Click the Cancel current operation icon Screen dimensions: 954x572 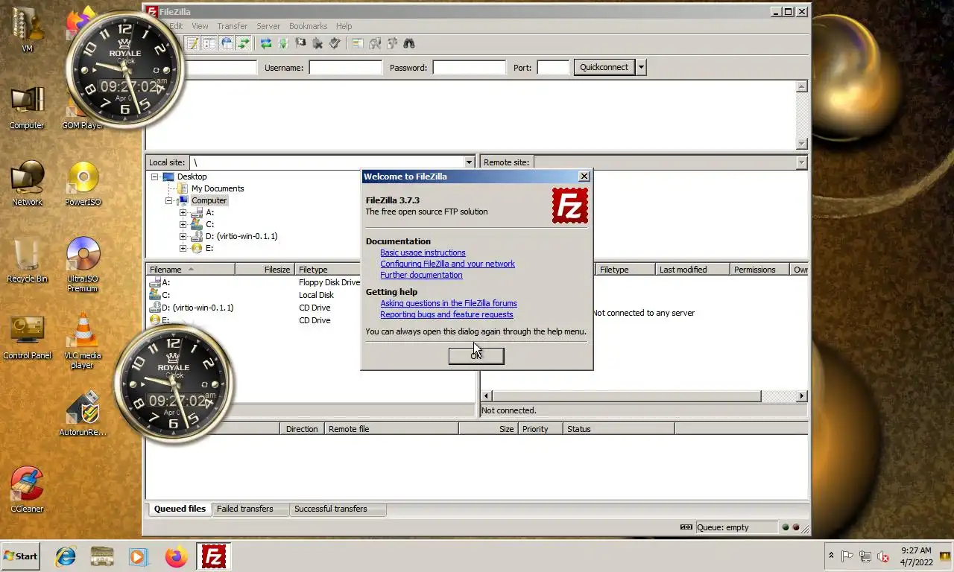click(x=300, y=44)
